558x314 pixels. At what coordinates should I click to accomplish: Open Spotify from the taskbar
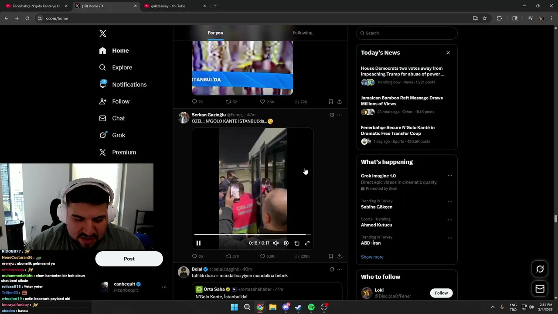(x=311, y=307)
